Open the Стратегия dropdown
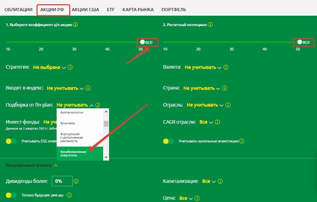 49,67
